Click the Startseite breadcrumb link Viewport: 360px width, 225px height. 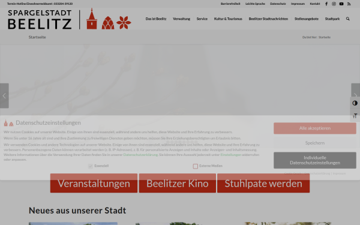tap(325, 37)
